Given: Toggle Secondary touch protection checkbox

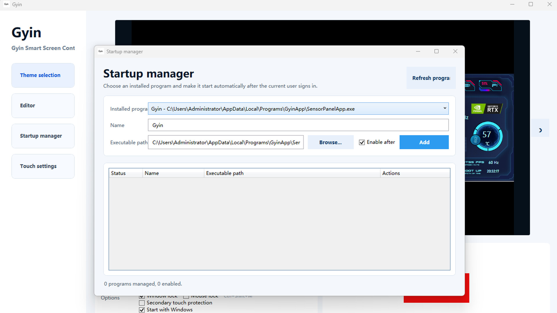Looking at the screenshot, I should click(142, 303).
